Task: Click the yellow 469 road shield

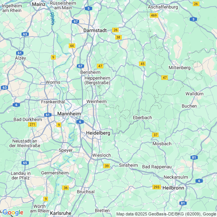Action: (x=154, y=15)
